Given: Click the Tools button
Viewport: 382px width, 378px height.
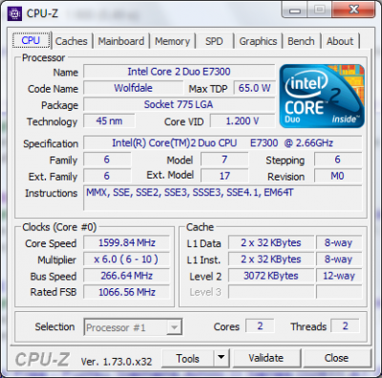Looking at the screenshot, I should pyautogui.click(x=187, y=358).
